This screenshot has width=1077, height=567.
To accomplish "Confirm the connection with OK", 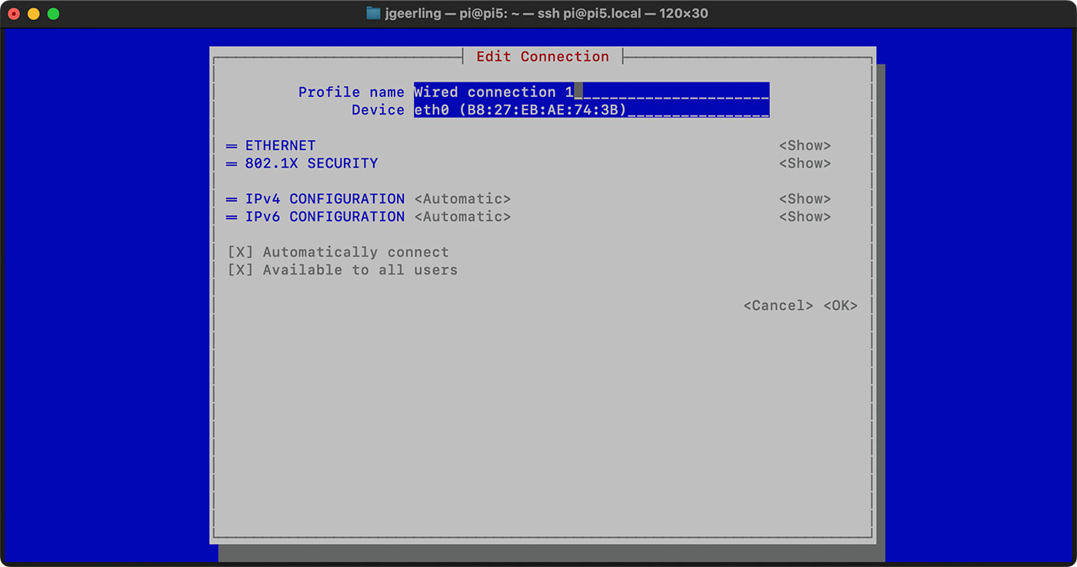I will pyautogui.click(x=840, y=305).
